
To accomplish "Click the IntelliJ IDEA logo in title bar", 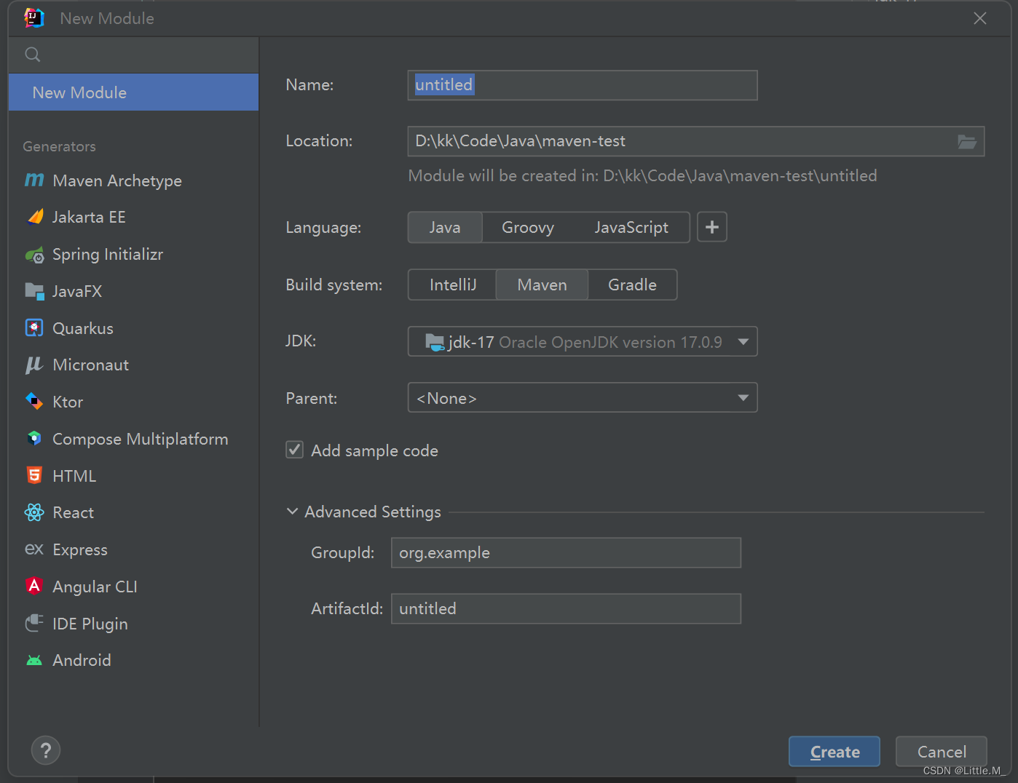I will tap(34, 18).
